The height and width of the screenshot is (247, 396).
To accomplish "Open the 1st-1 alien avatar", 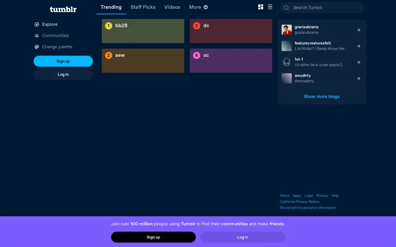I will tap(287, 62).
